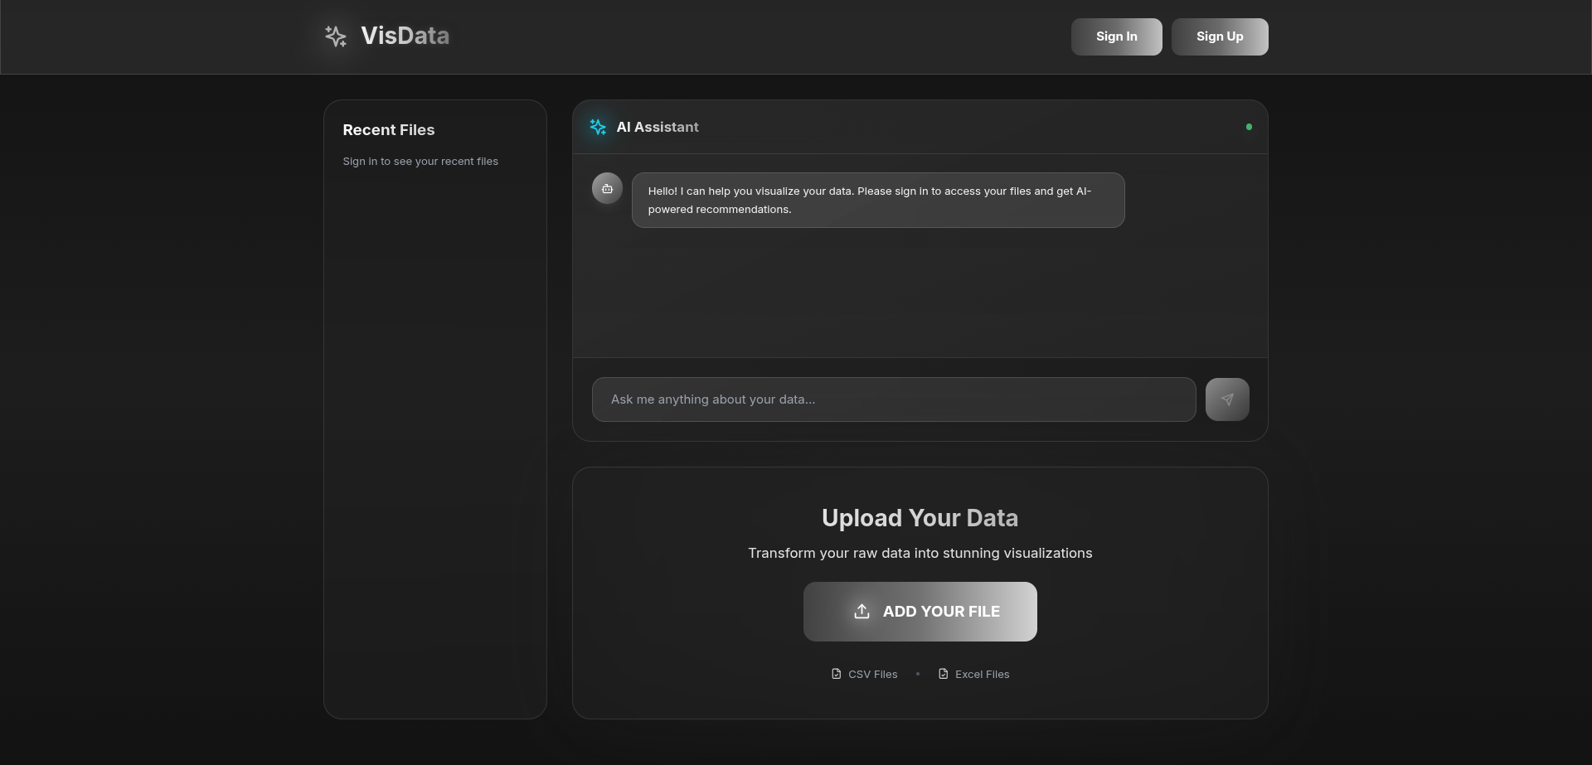
Task: Click the robot avatar icon in chat
Action: (607, 189)
